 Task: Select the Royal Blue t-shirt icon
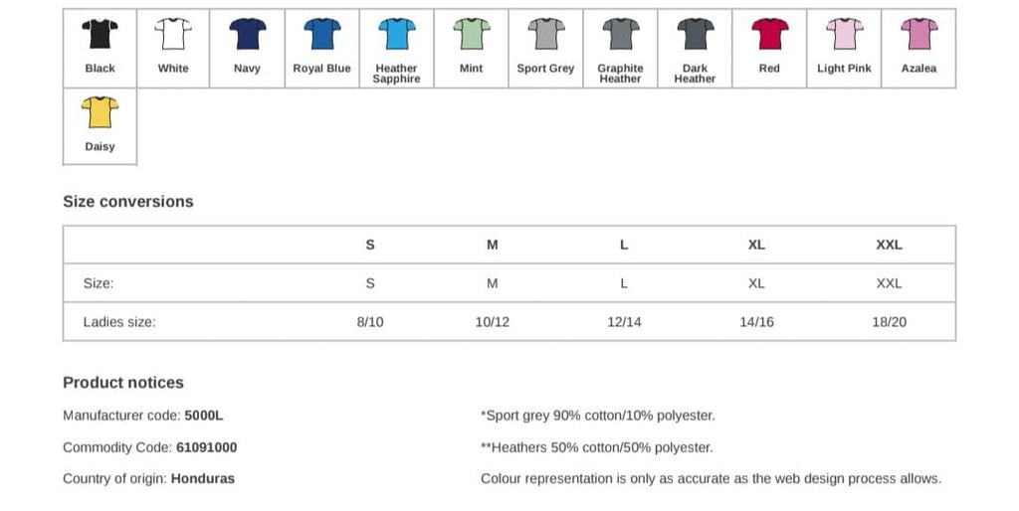click(322, 34)
